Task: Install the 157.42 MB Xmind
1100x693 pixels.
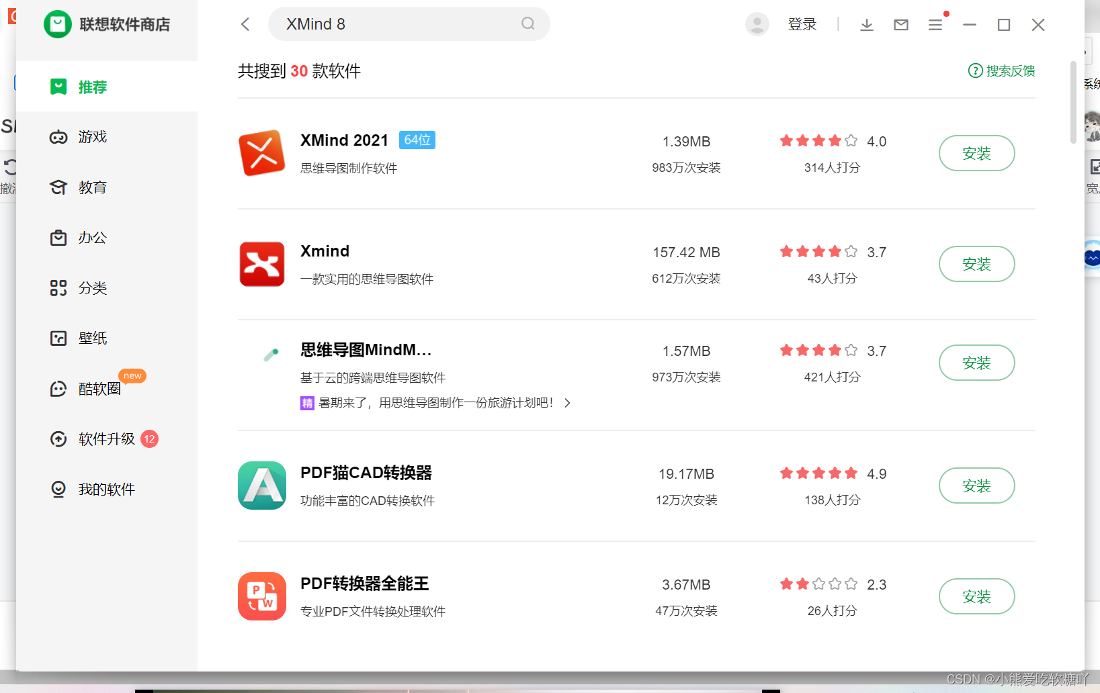Action: pos(976,264)
